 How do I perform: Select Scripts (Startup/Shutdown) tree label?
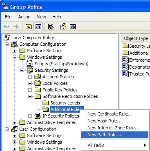coord(62,64)
